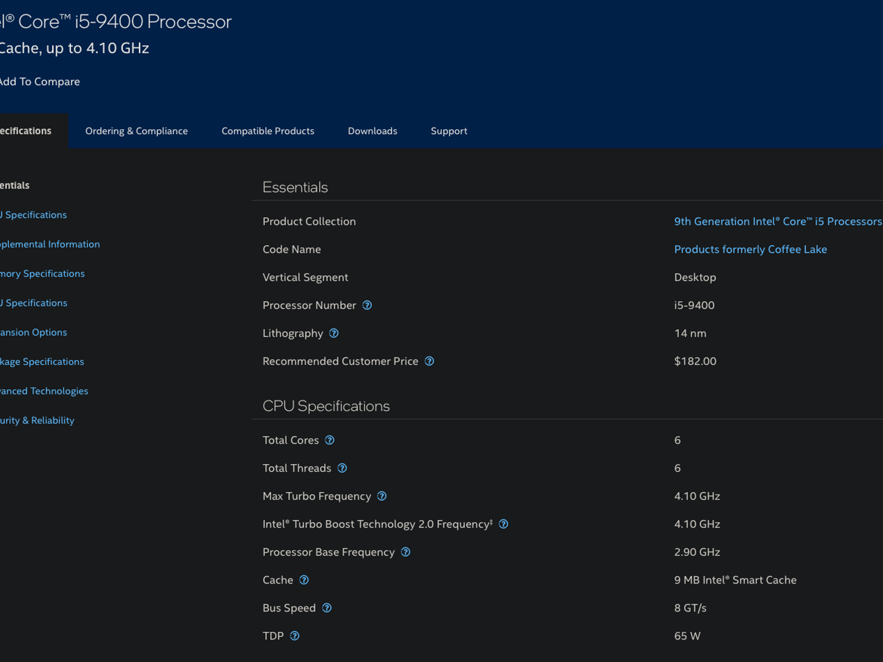The image size is (883, 662).
Task: Click the CPU Specifications section heading
Action: [x=326, y=406]
